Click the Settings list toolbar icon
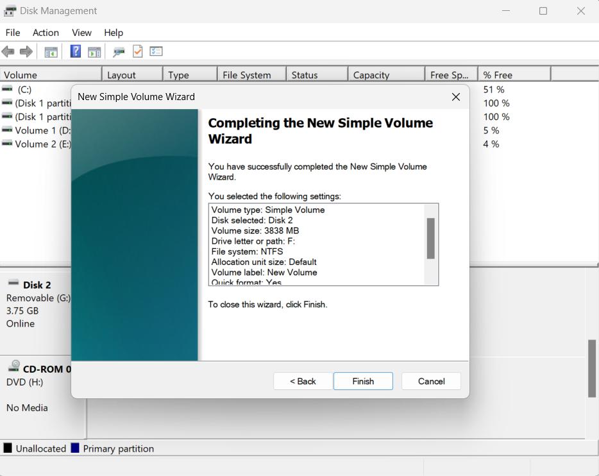The image size is (599, 476). pos(156,52)
